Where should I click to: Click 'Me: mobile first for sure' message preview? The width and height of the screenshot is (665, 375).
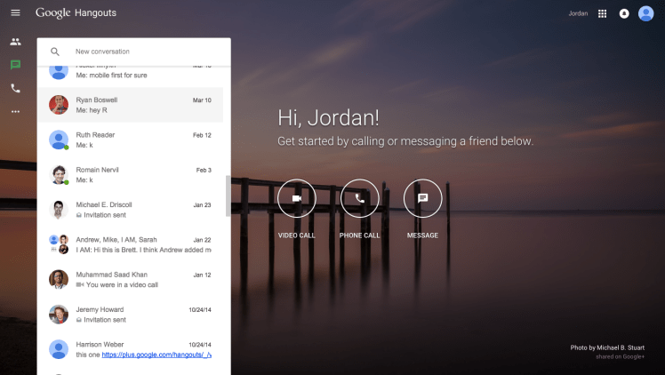coord(111,76)
